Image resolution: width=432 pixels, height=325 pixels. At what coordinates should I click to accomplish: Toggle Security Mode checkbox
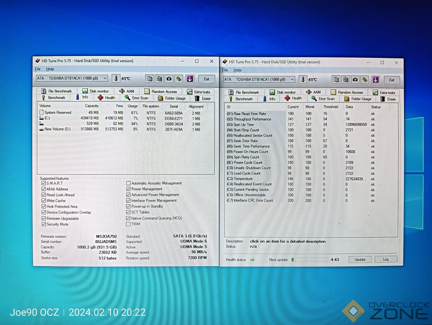pos(44,224)
